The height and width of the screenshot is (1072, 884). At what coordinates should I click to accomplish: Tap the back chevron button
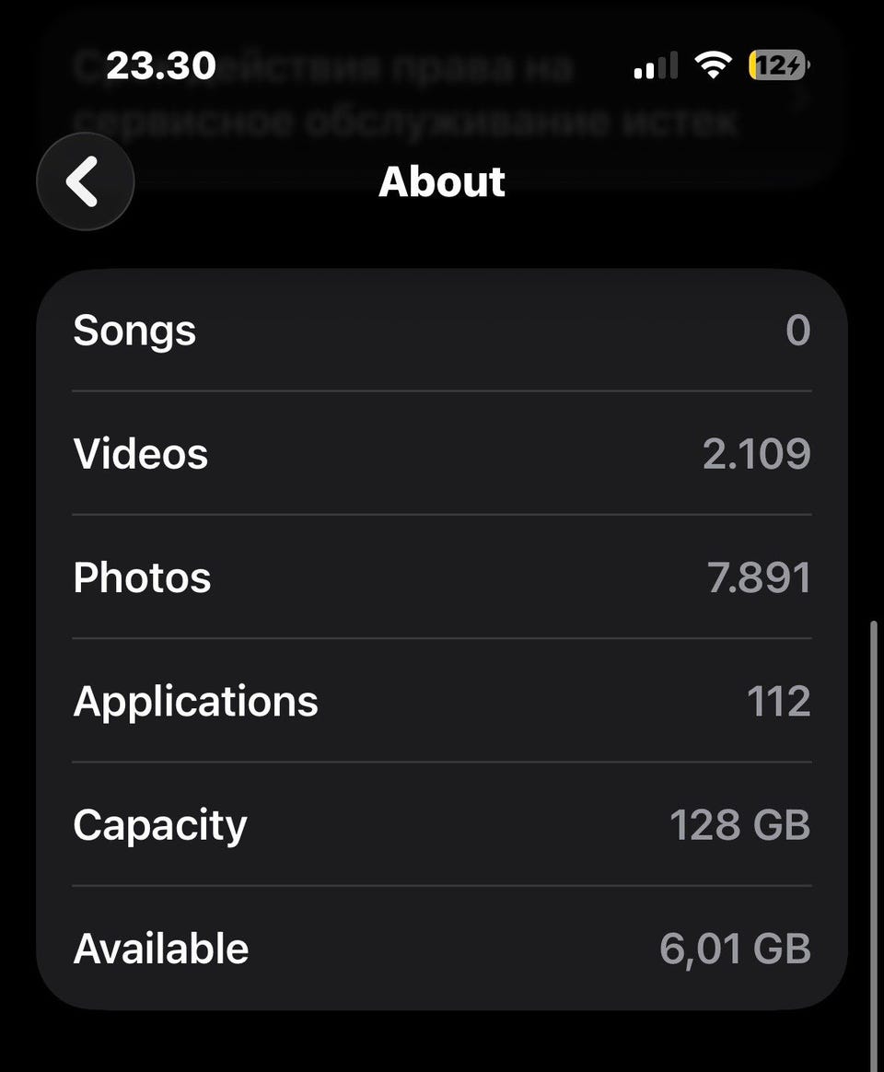point(86,181)
